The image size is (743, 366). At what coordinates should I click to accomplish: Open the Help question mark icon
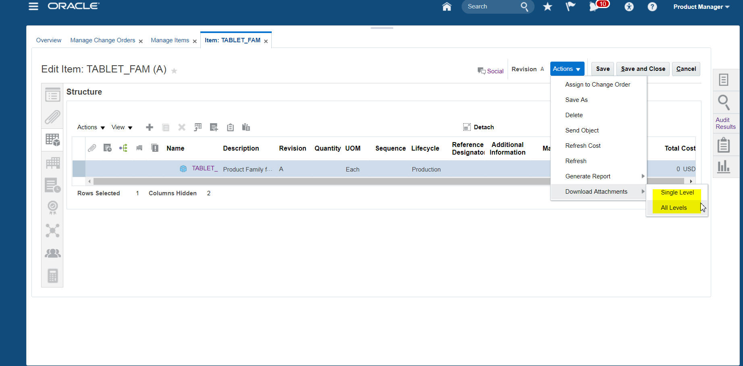[x=652, y=6]
